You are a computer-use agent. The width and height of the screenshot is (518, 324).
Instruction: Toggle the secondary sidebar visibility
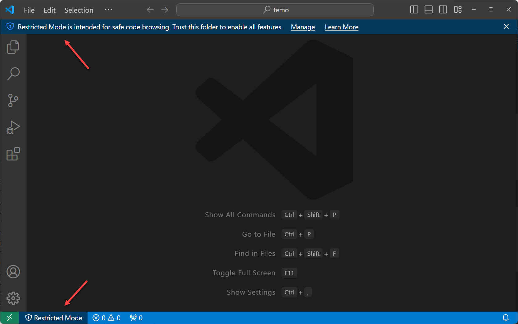tap(443, 10)
